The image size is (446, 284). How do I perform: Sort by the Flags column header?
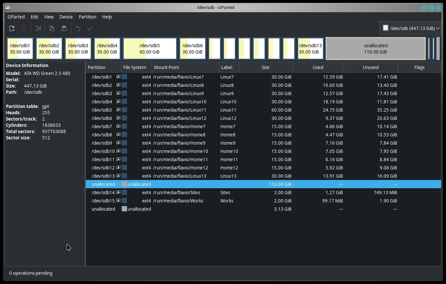[419, 67]
